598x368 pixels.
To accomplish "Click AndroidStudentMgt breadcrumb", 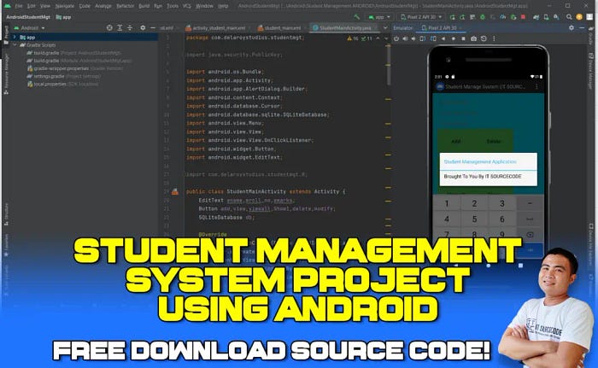I will point(28,17).
